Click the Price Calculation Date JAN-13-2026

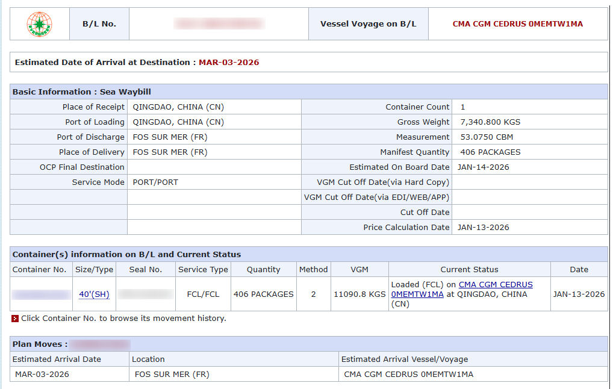pos(483,228)
